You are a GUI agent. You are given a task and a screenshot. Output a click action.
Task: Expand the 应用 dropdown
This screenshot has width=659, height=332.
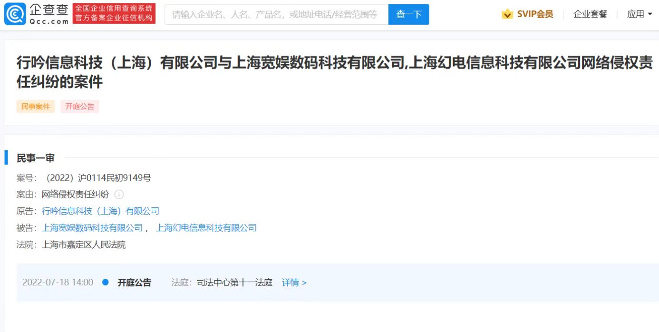[640, 14]
